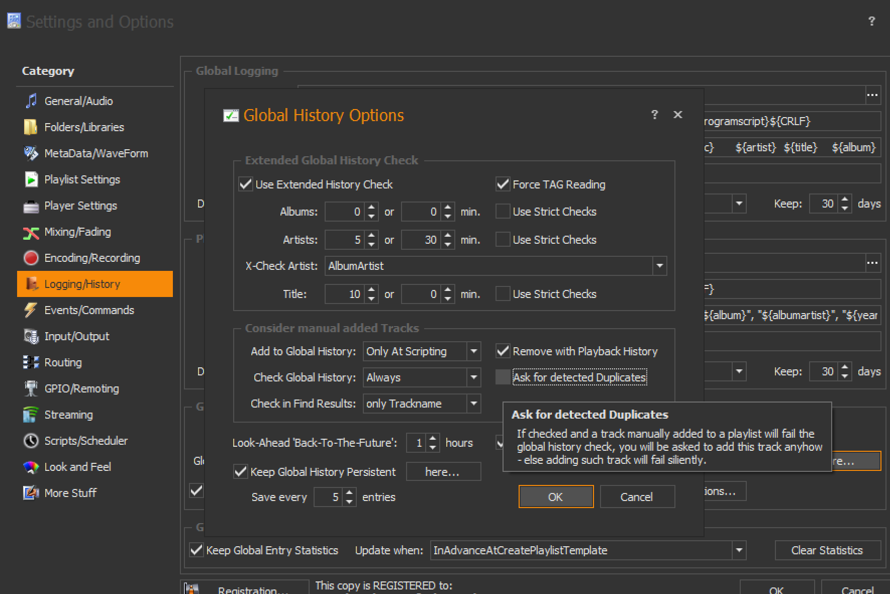
Task: Select the Streaming category
Action: click(68, 415)
